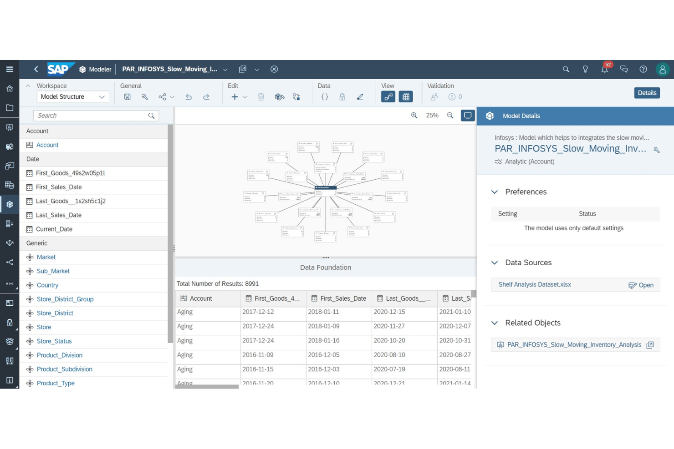
Task: Switch to the grid table view
Action: pyautogui.click(x=406, y=97)
